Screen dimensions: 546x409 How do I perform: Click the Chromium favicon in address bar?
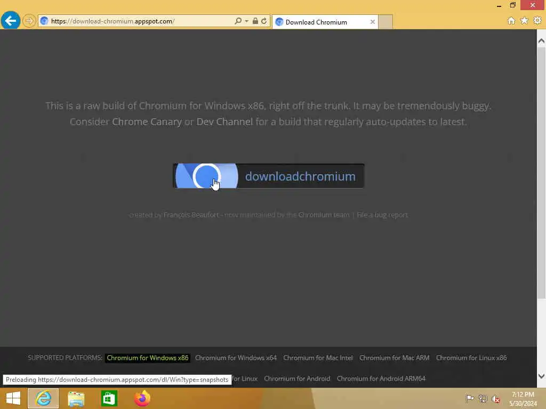click(44, 21)
